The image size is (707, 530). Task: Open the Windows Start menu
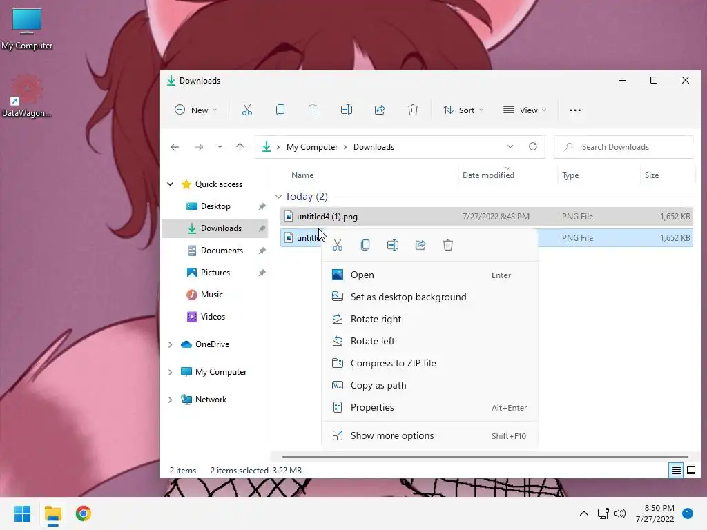coord(23,513)
